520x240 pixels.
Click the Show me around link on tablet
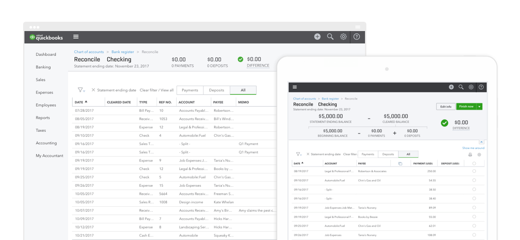pos(473,148)
